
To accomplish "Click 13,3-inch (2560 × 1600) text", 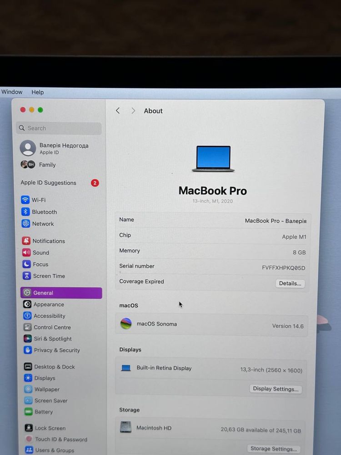I will (271, 370).
